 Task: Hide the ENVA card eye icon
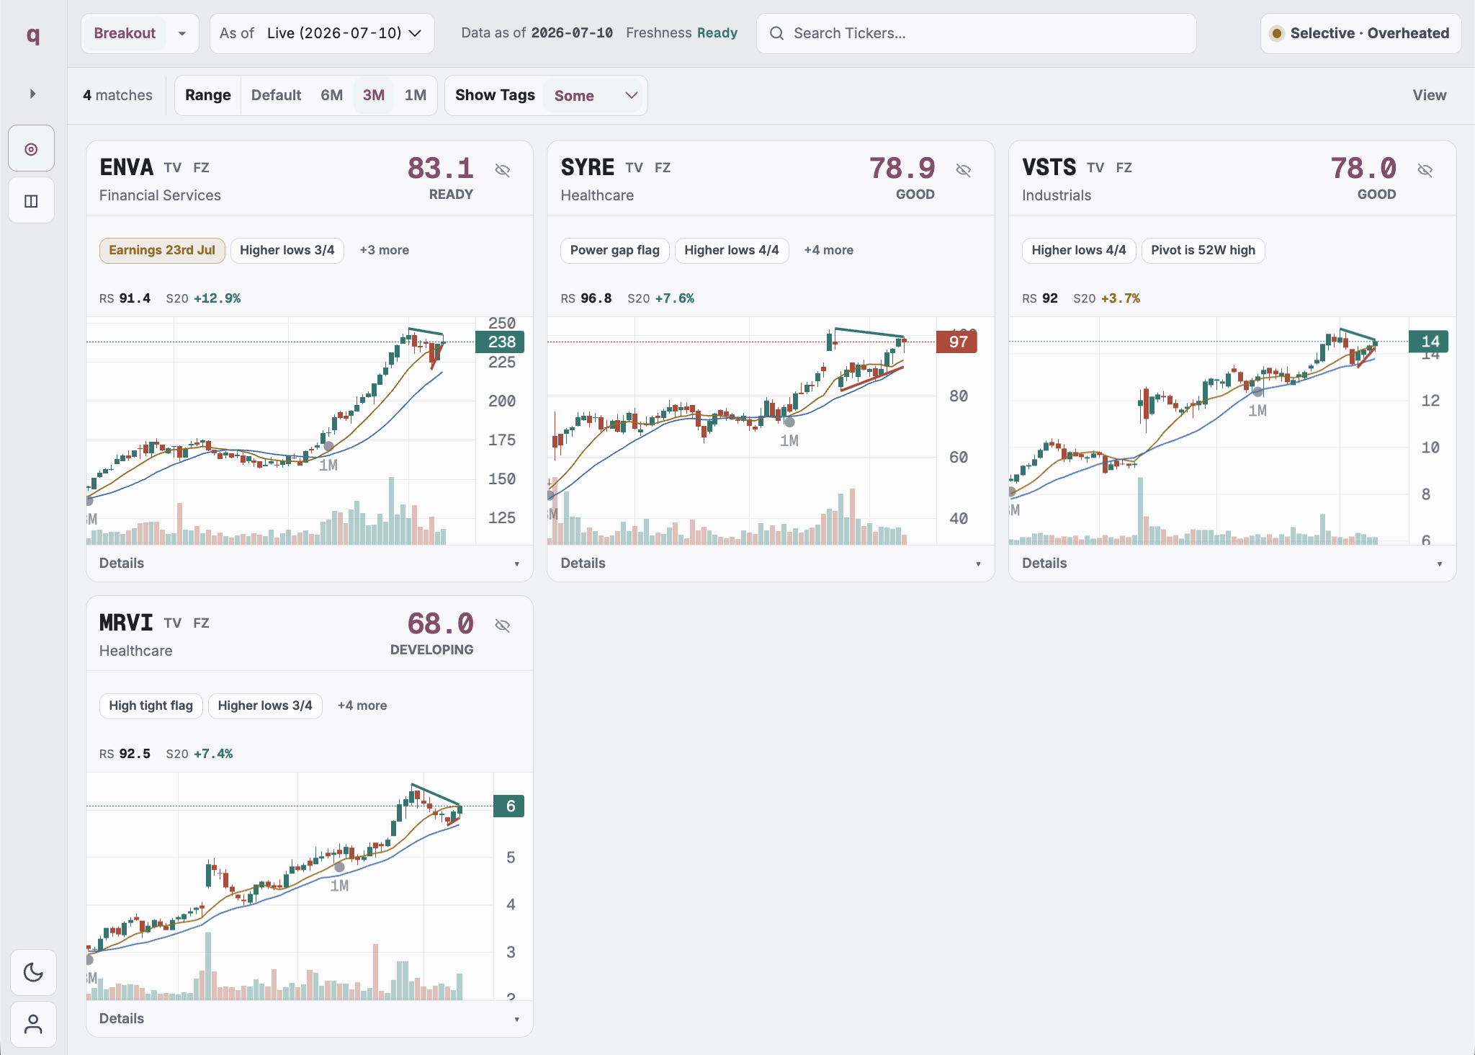pyautogui.click(x=502, y=170)
